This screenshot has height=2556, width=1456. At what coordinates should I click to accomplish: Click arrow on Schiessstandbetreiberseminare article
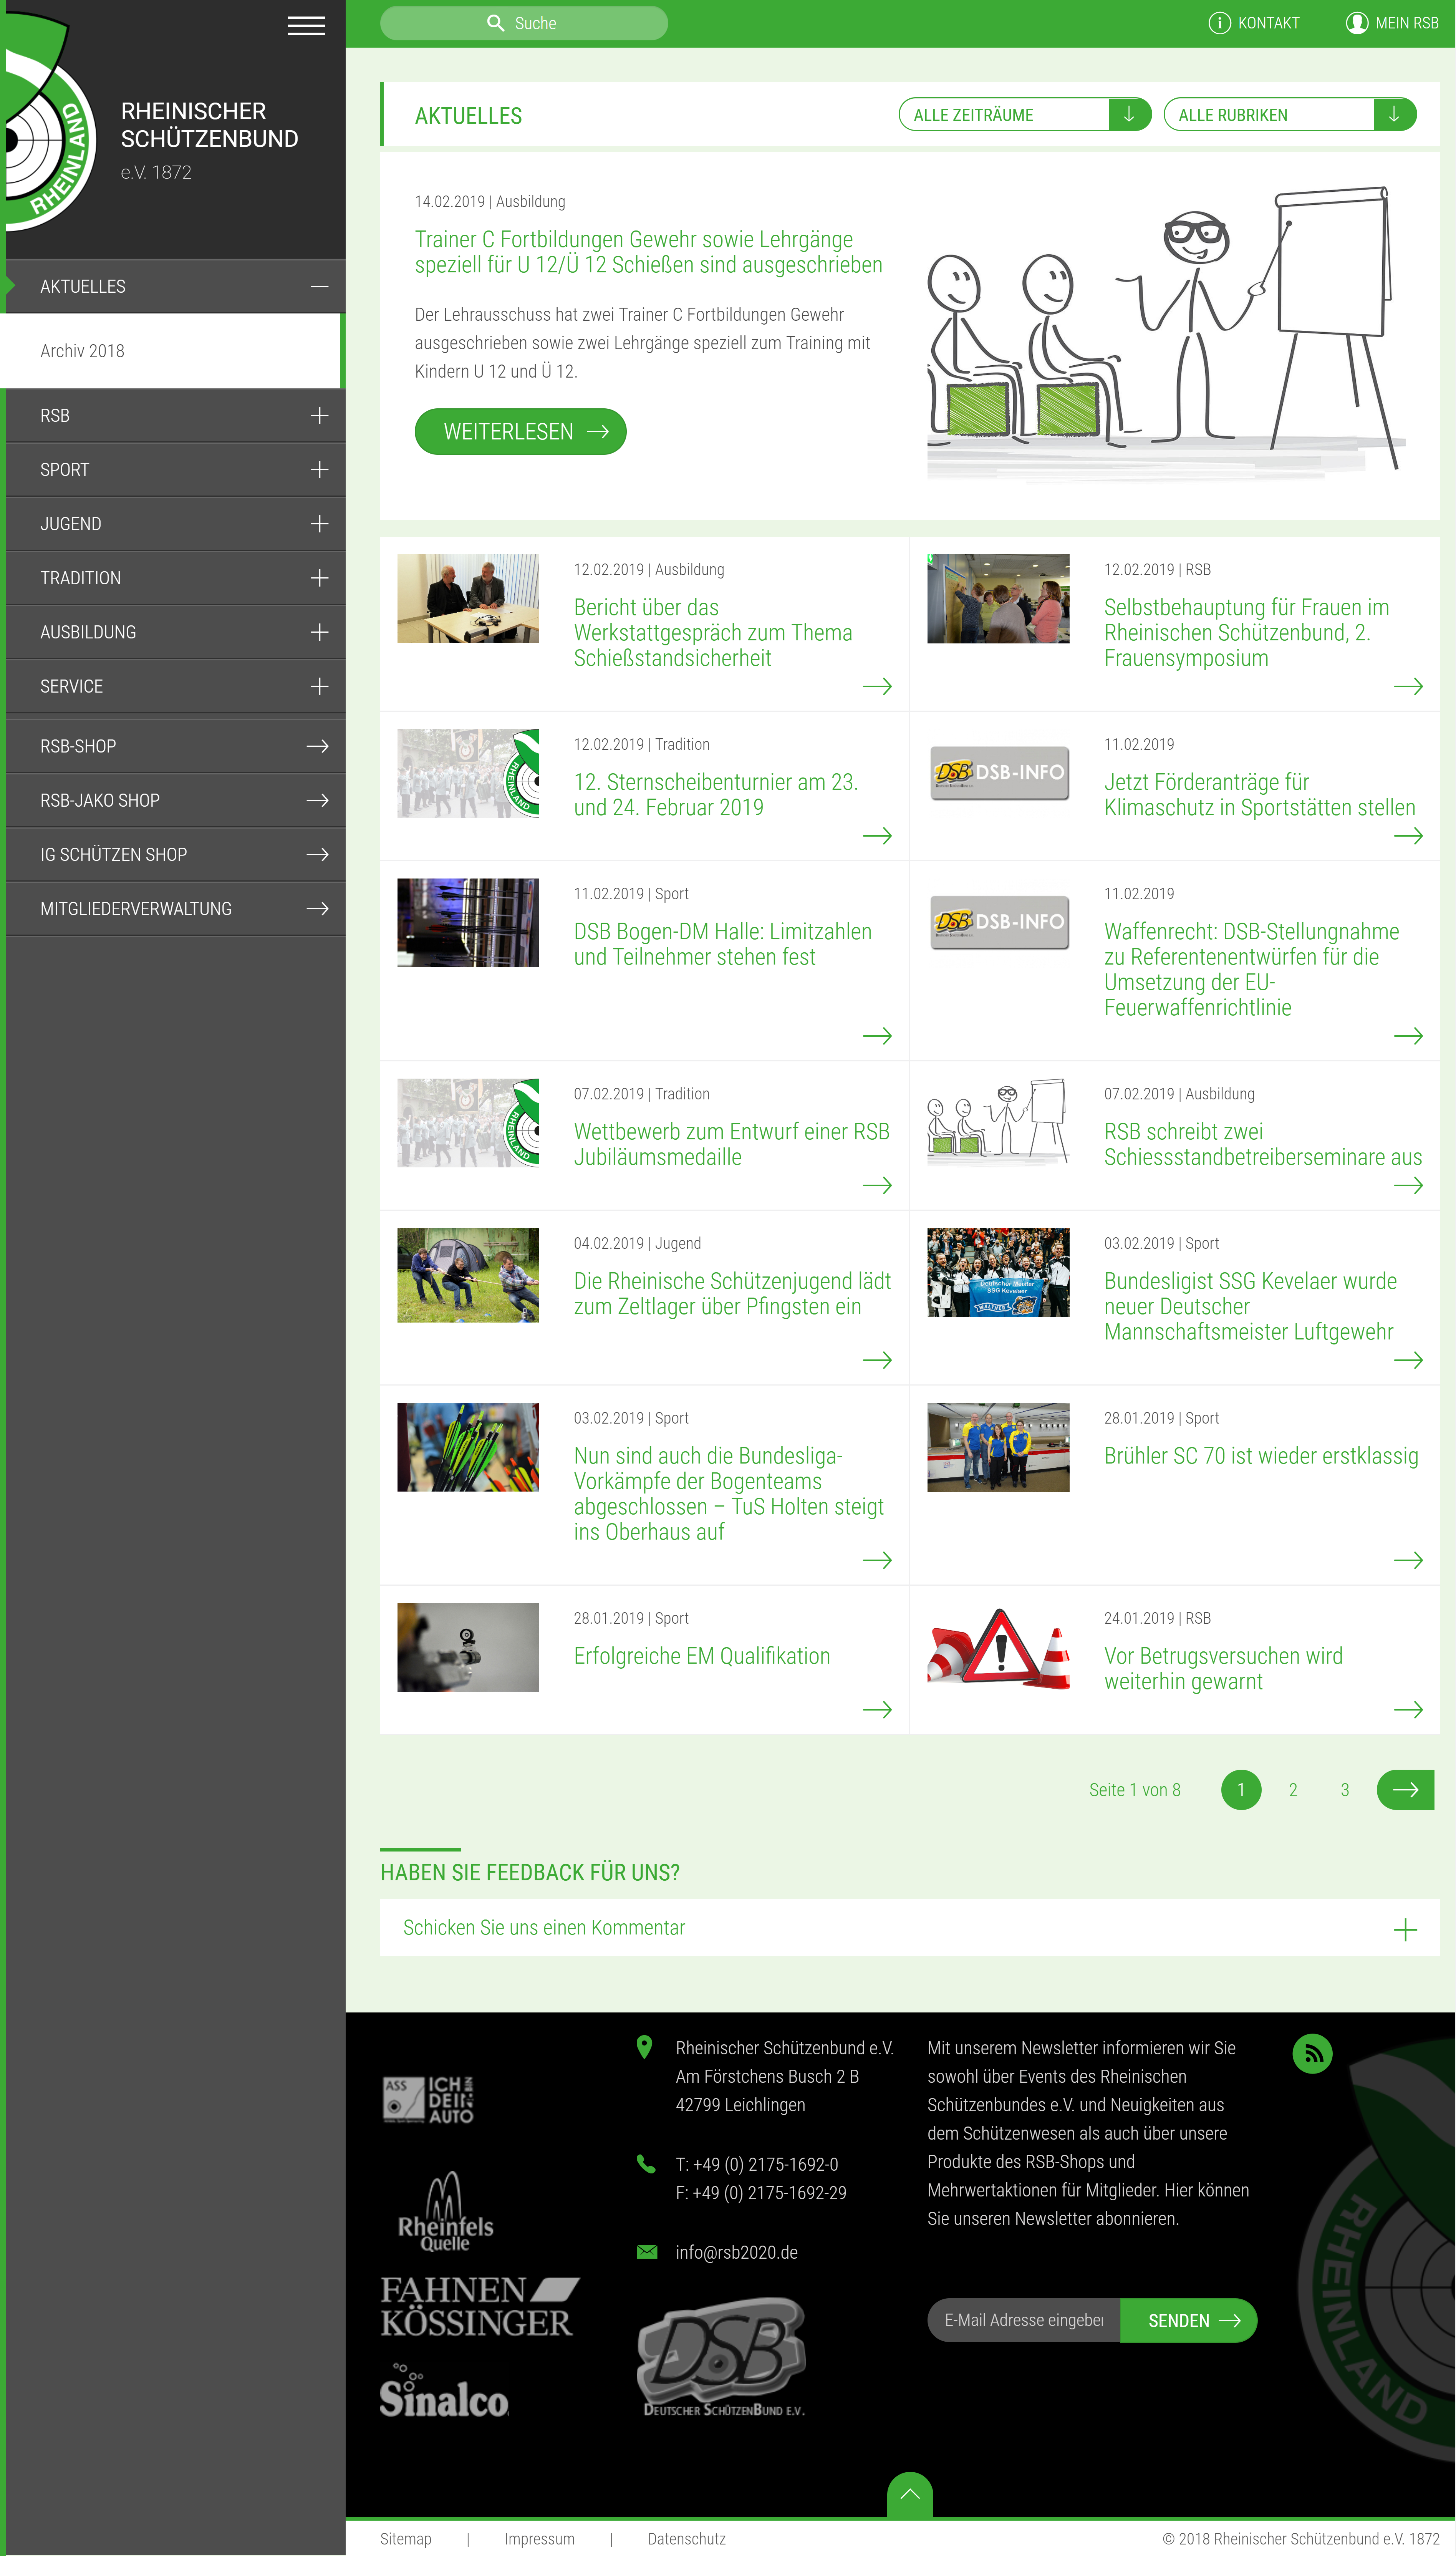(1408, 1186)
